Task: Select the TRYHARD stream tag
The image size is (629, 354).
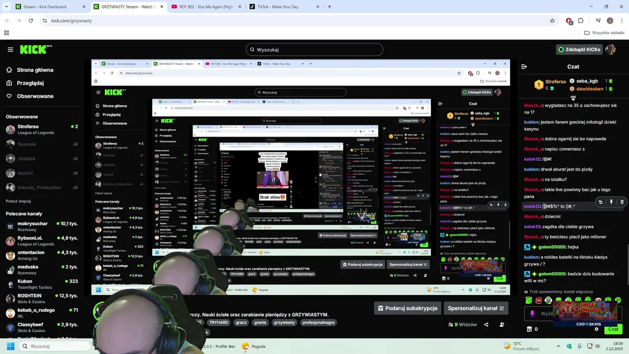Action: coord(219,323)
